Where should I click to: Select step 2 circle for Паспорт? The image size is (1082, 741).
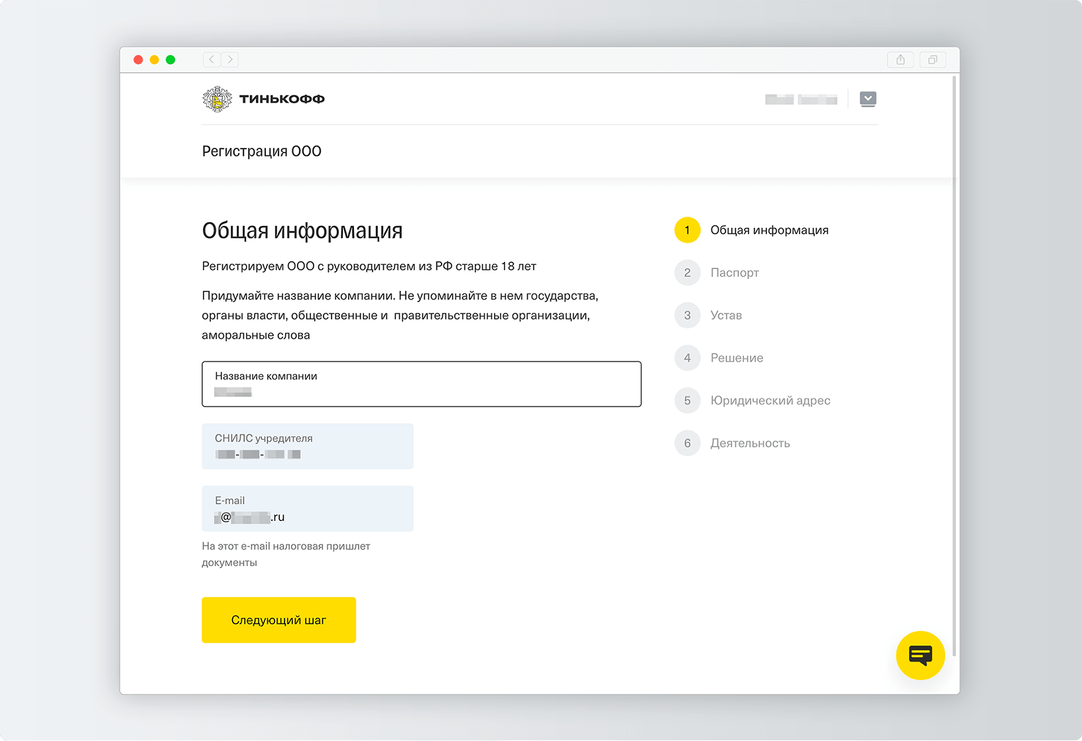(687, 272)
